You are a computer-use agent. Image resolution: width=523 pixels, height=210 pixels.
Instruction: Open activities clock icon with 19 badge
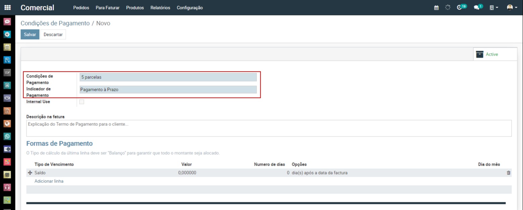tap(460, 7)
